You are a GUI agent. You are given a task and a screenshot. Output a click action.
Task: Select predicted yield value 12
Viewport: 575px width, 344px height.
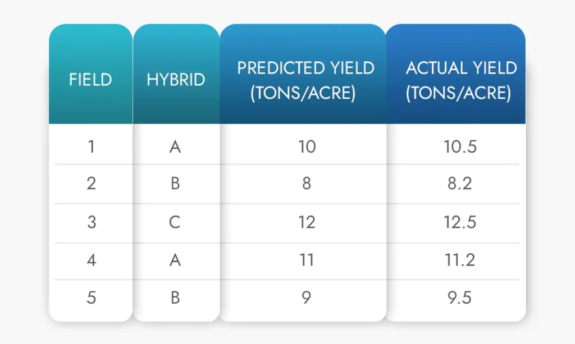click(307, 222)
